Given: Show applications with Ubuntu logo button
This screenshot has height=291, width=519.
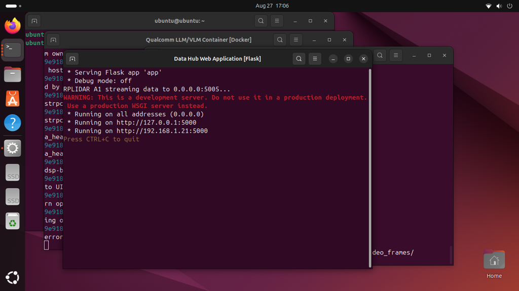Looking at the screenshot, I should pos(13,277).
